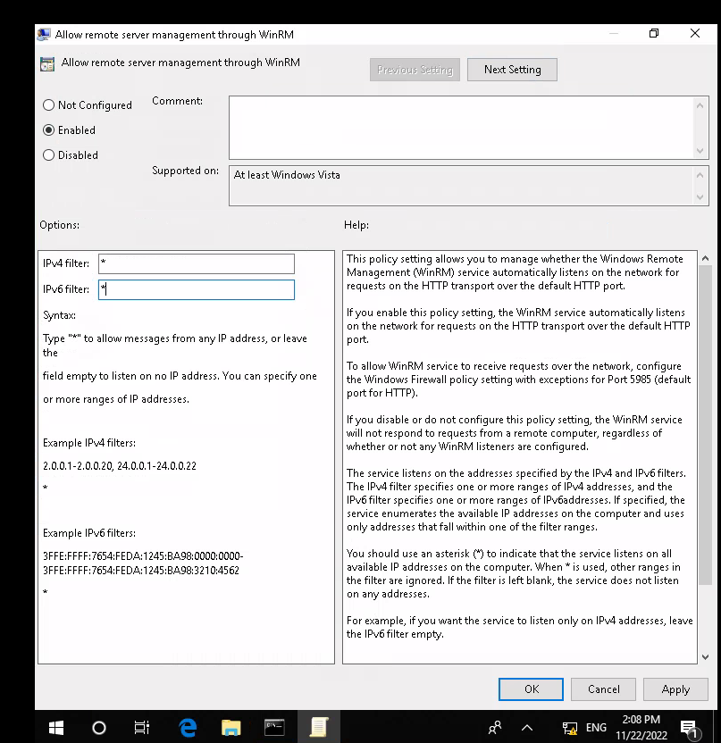Click the Supported on scroll up arrow
The image size is (721, 743).
tap(700, 175)
